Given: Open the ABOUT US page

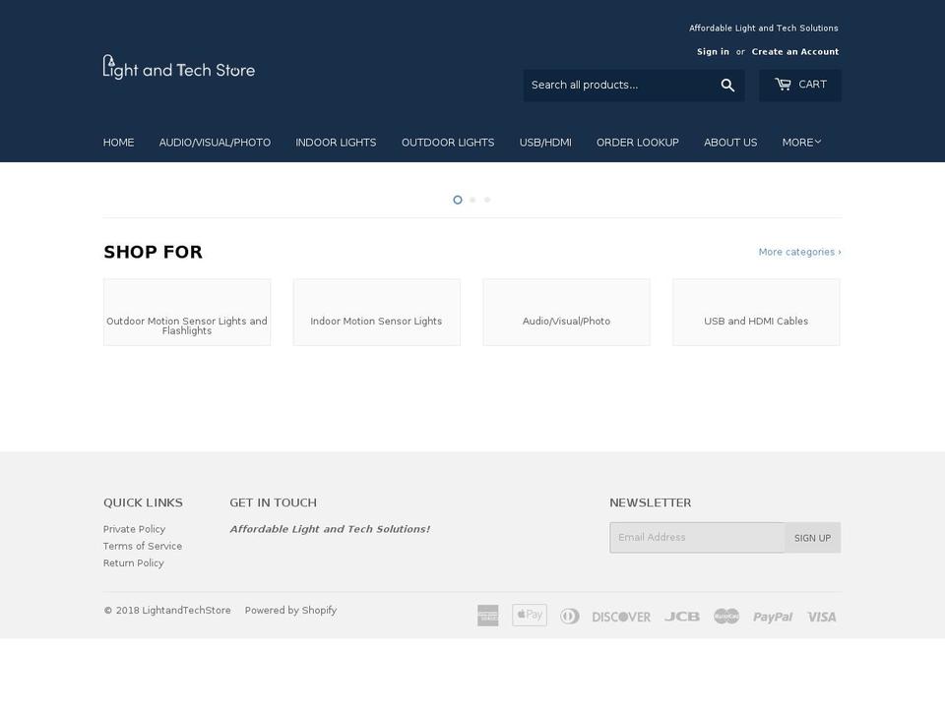Looking at the screenshot, I should click(730, 143).
